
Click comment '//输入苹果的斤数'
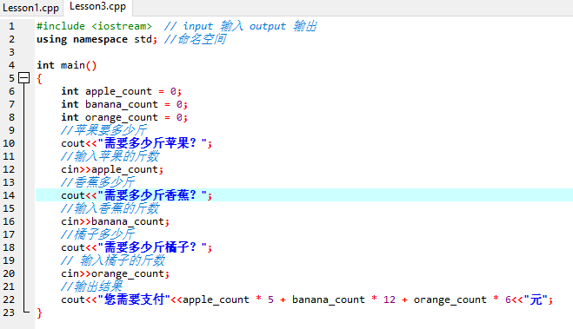(x=110, y=156)
